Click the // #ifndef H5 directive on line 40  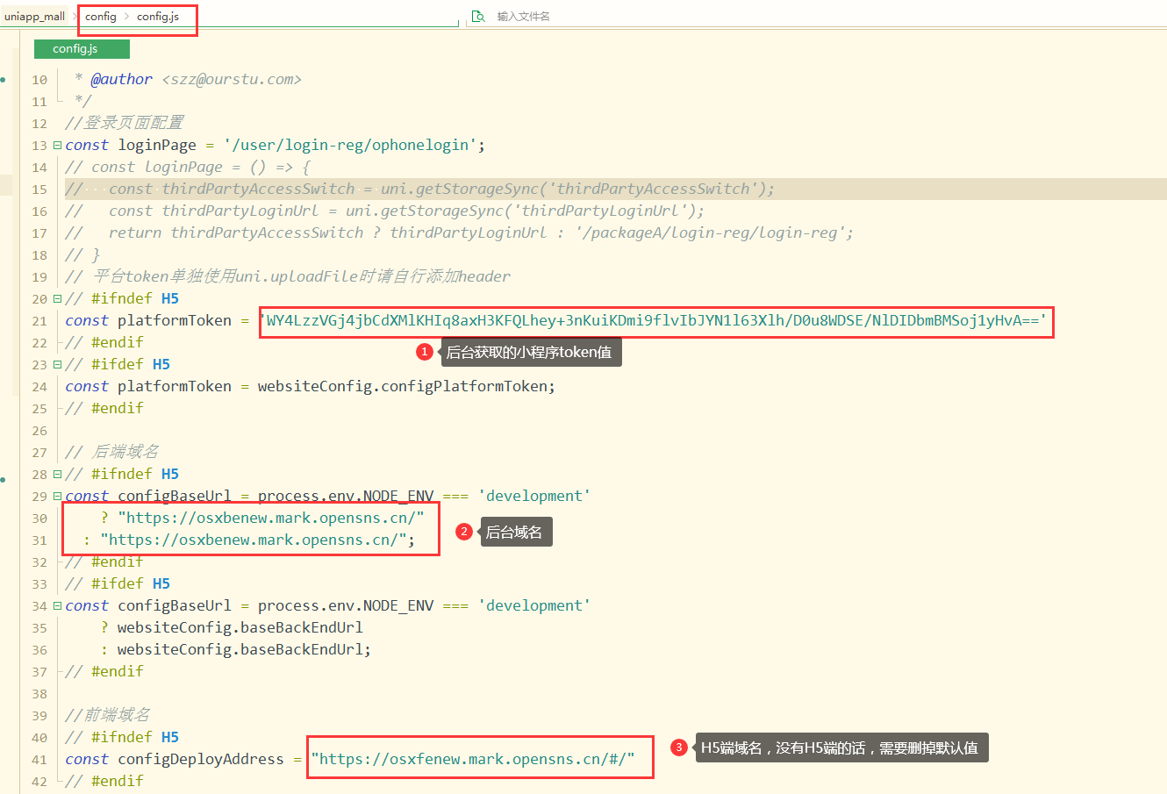[x=122, y=737]
